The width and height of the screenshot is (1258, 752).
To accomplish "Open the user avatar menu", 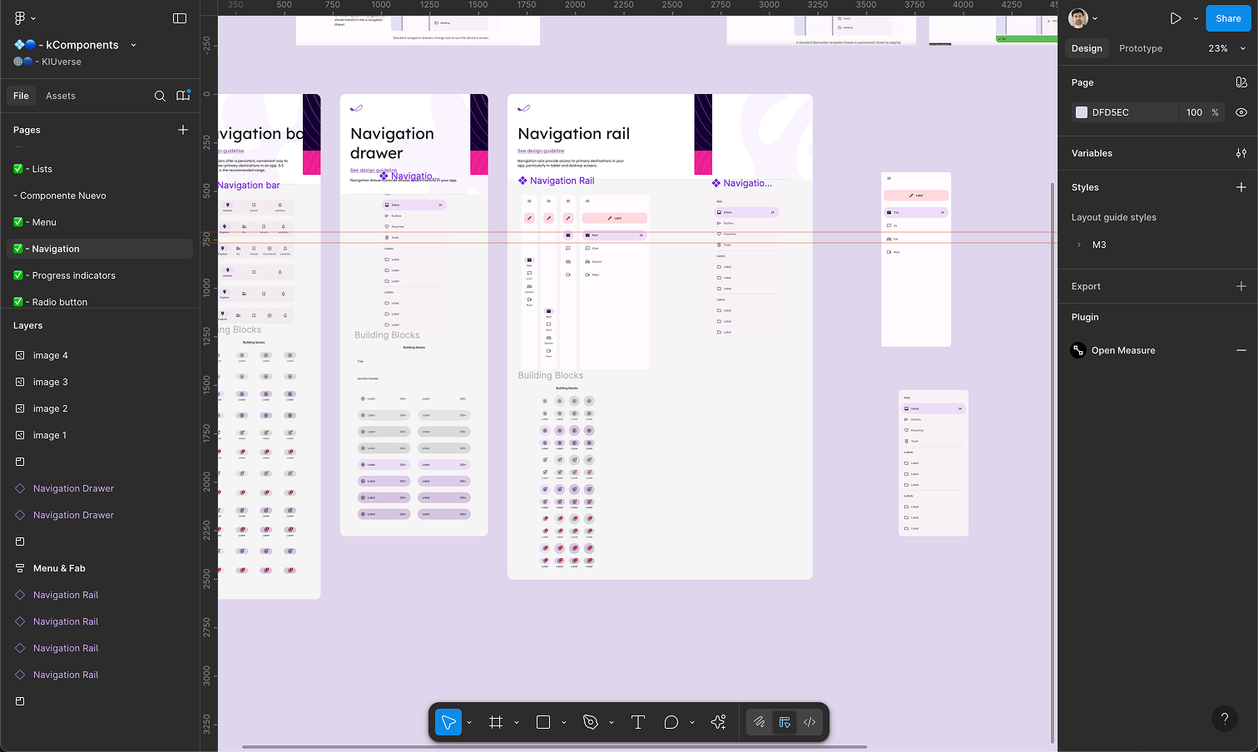I will [x=1078, y=18].
